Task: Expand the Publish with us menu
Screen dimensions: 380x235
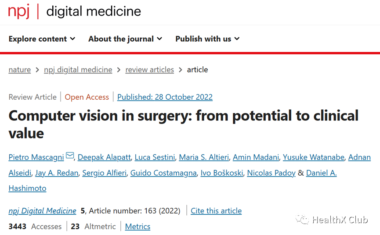Action: point(207,39)
